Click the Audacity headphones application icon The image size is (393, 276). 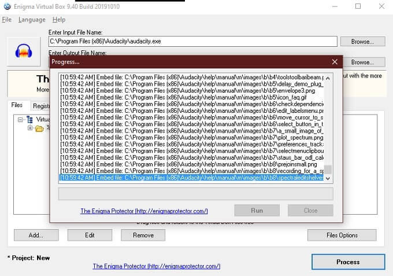point(24,51)
